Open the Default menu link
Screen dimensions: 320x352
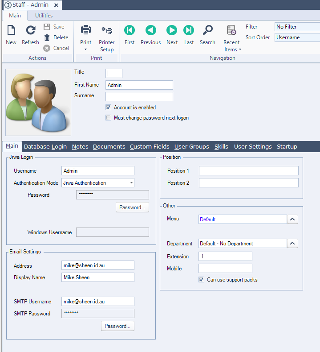click(x=208, y=219)
